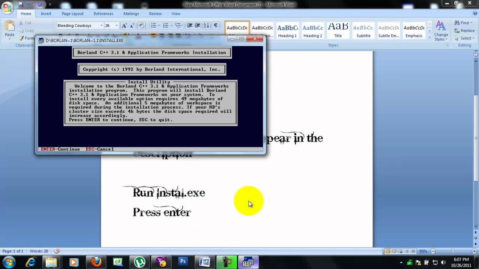Viewport: 479px width, 269px height.
Task: Open the Page Layout tab
Action: 73,14
